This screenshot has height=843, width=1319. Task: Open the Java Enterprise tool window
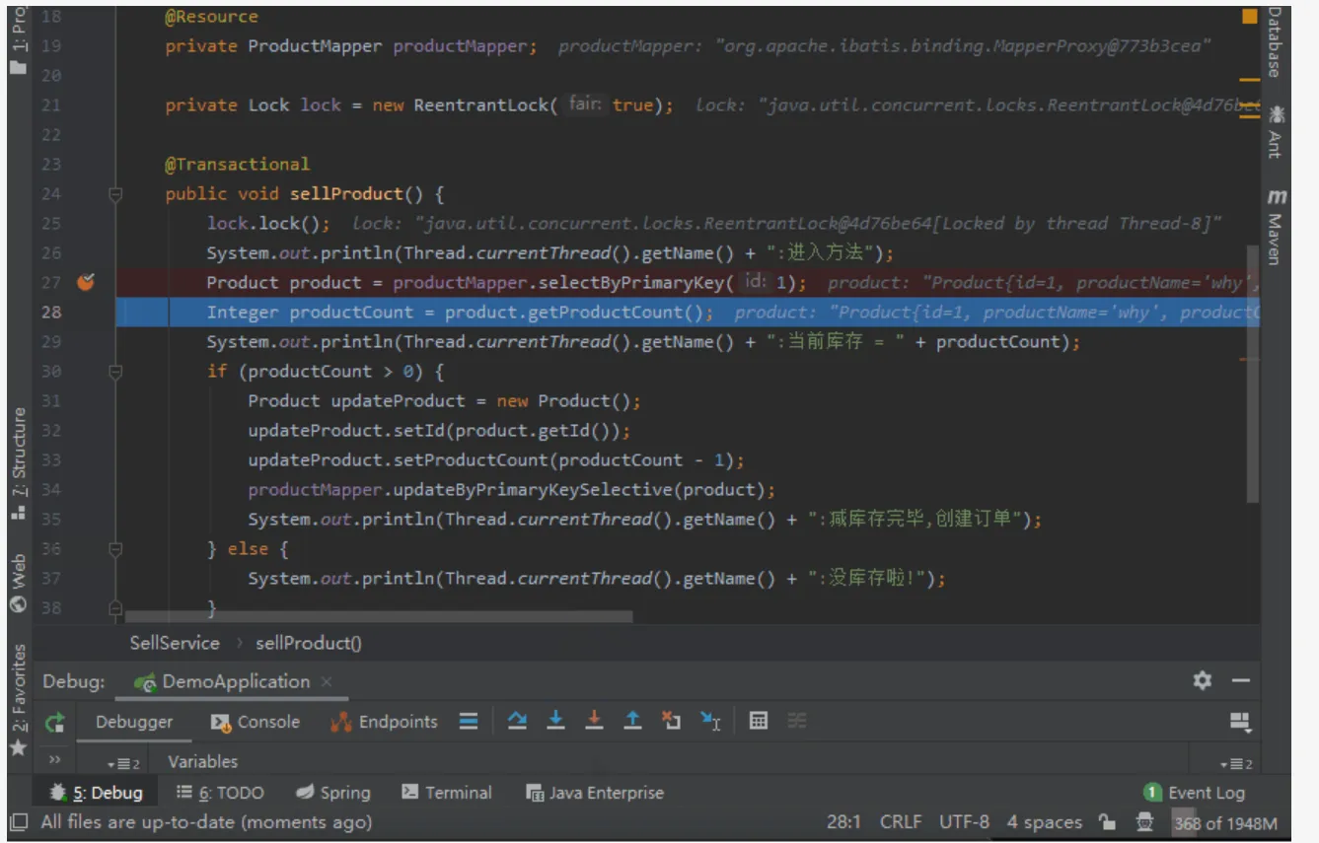(x=595, y=792)
